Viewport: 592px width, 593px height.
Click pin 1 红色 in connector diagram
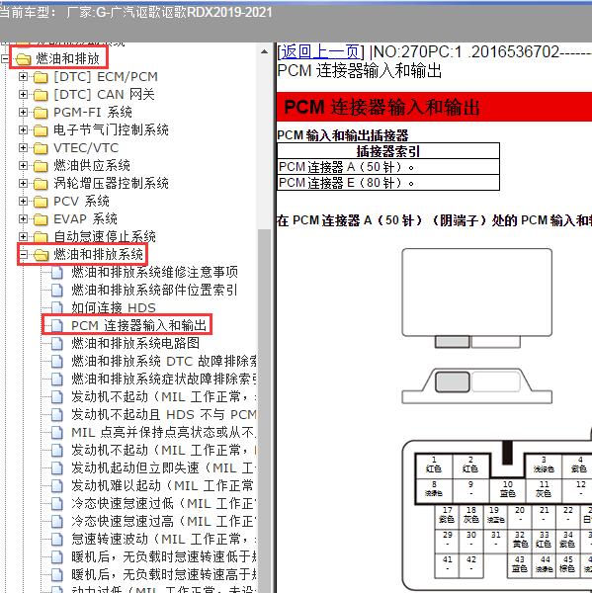[434, 465]
